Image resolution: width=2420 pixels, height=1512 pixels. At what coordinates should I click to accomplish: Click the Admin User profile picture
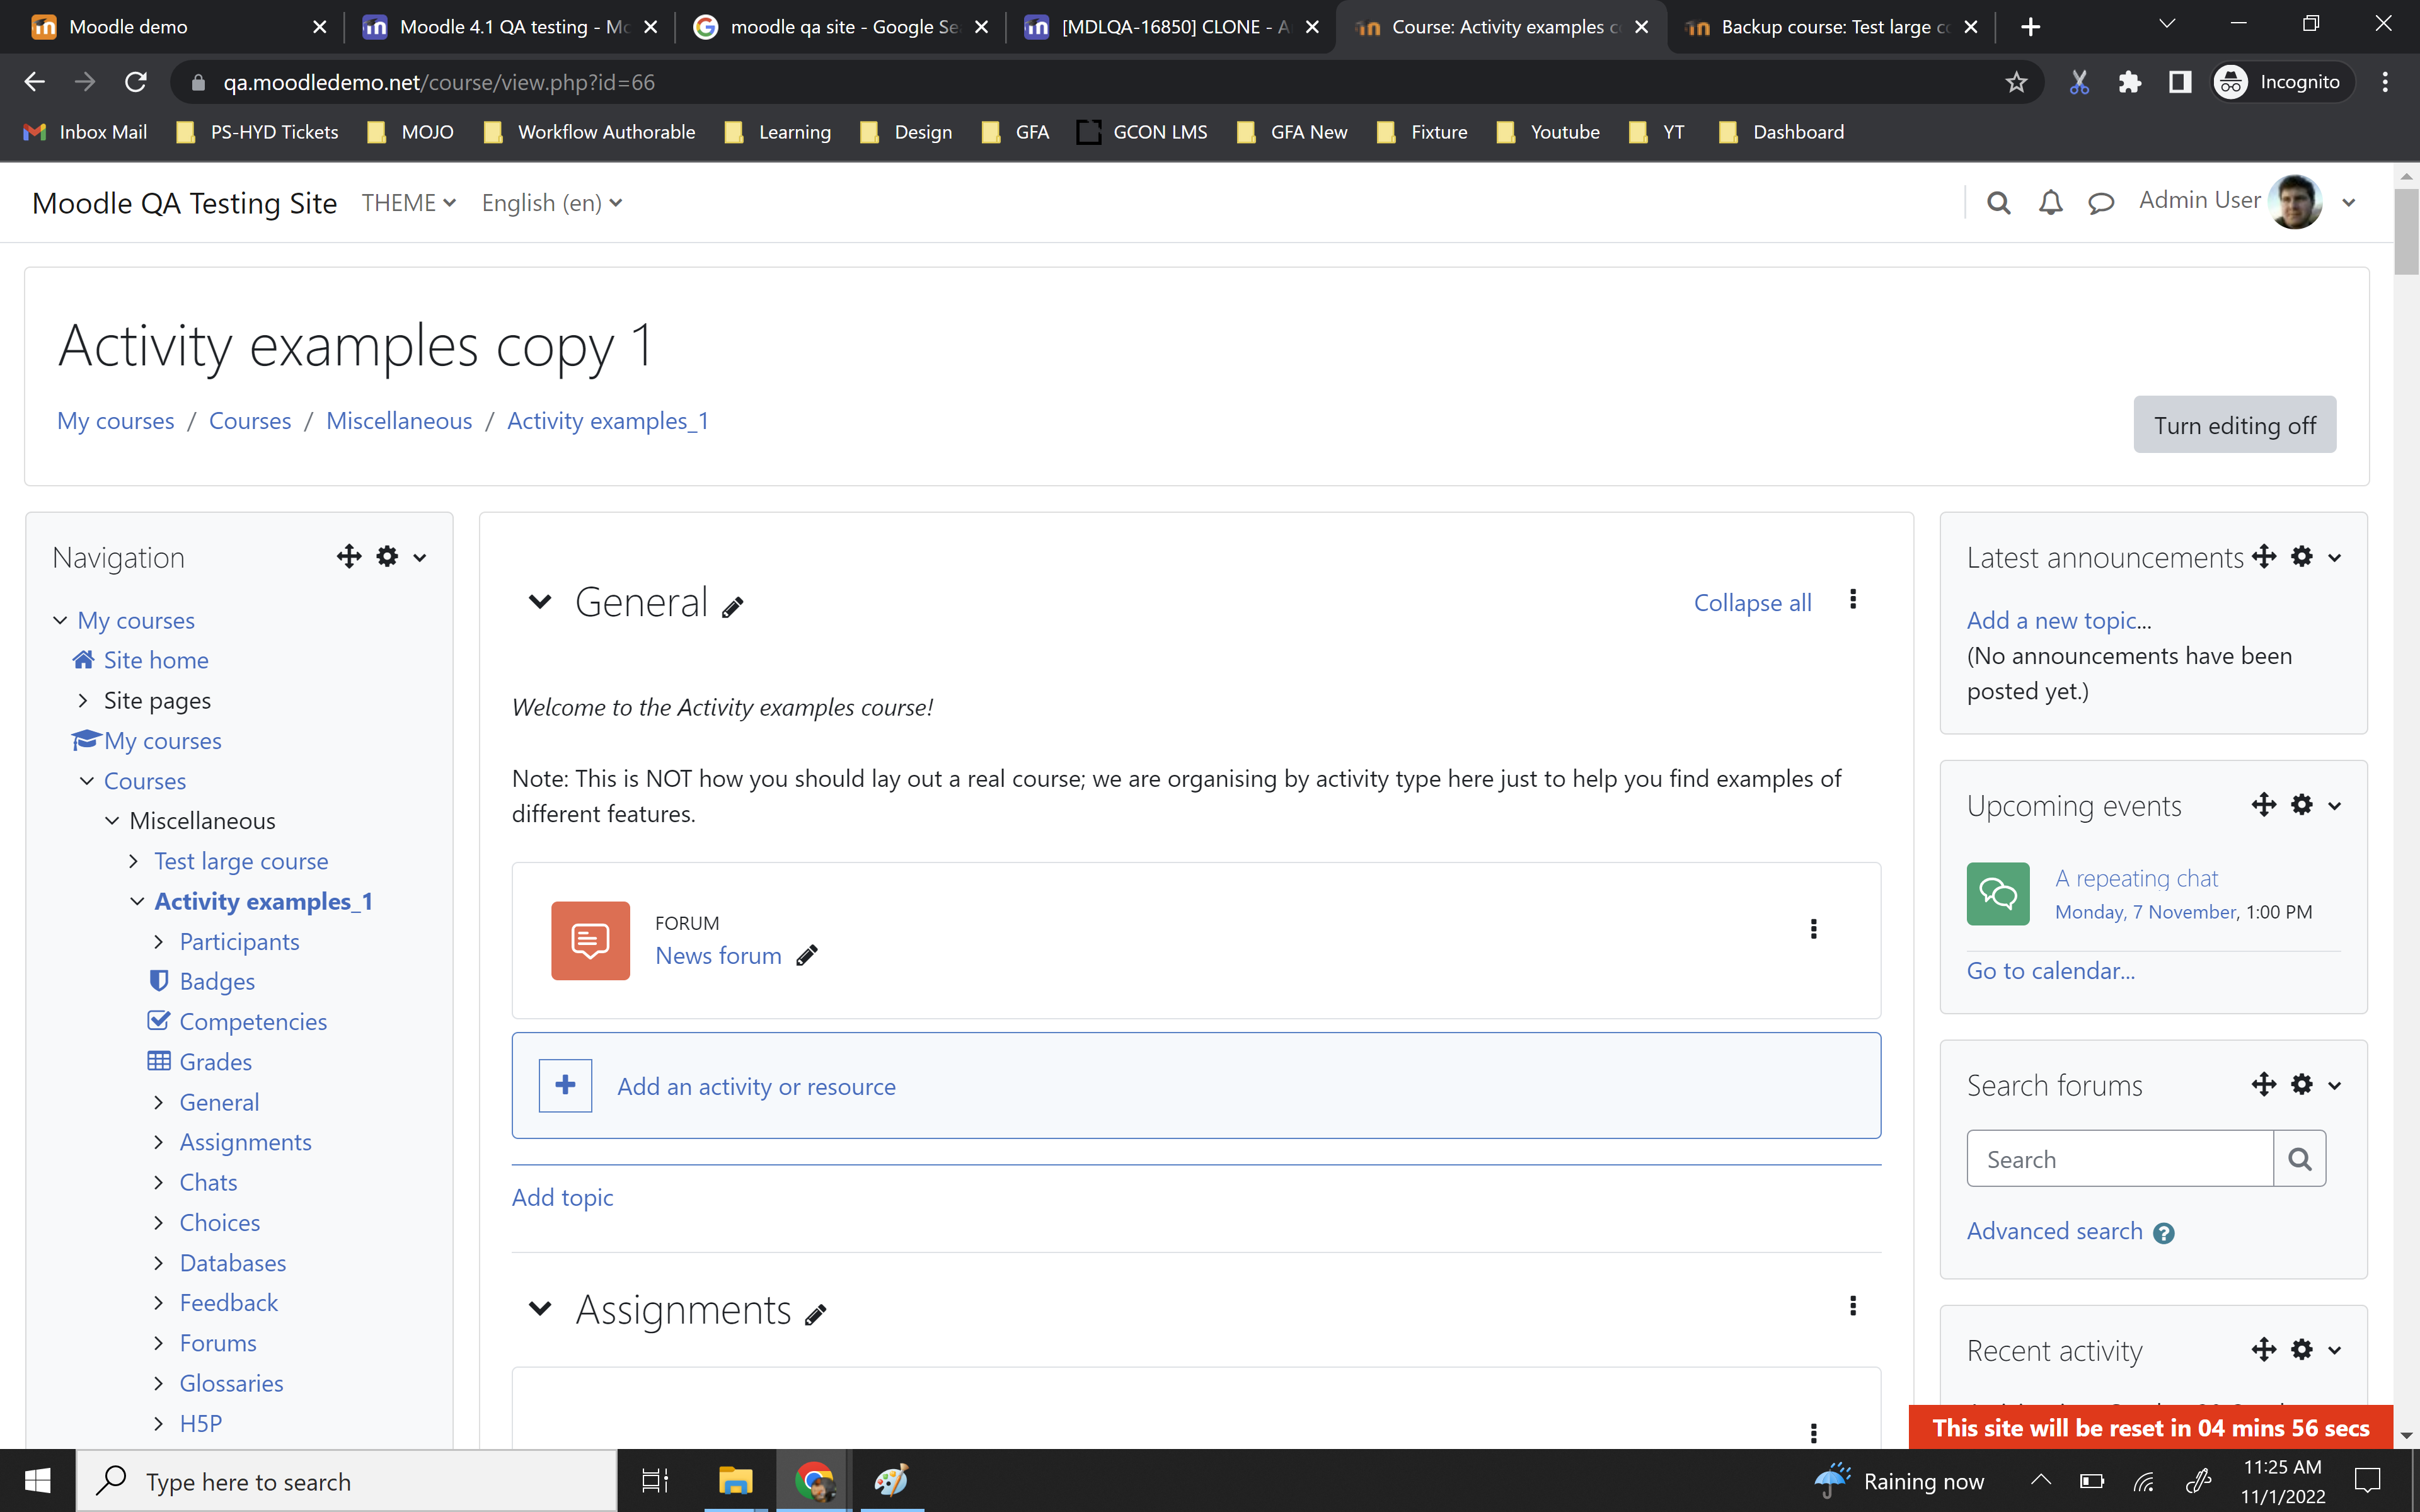pos(2295,202)
